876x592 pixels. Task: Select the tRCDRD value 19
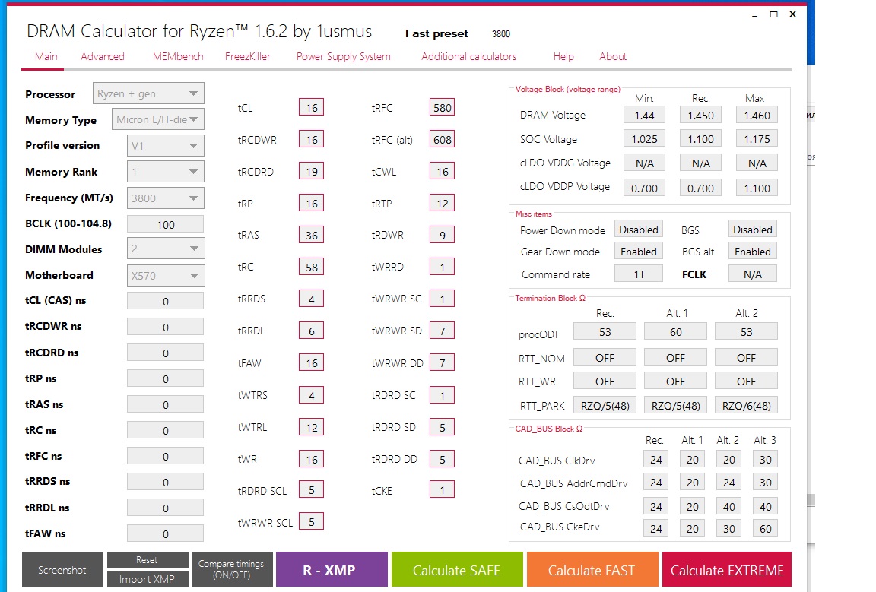tap(311, 172)
